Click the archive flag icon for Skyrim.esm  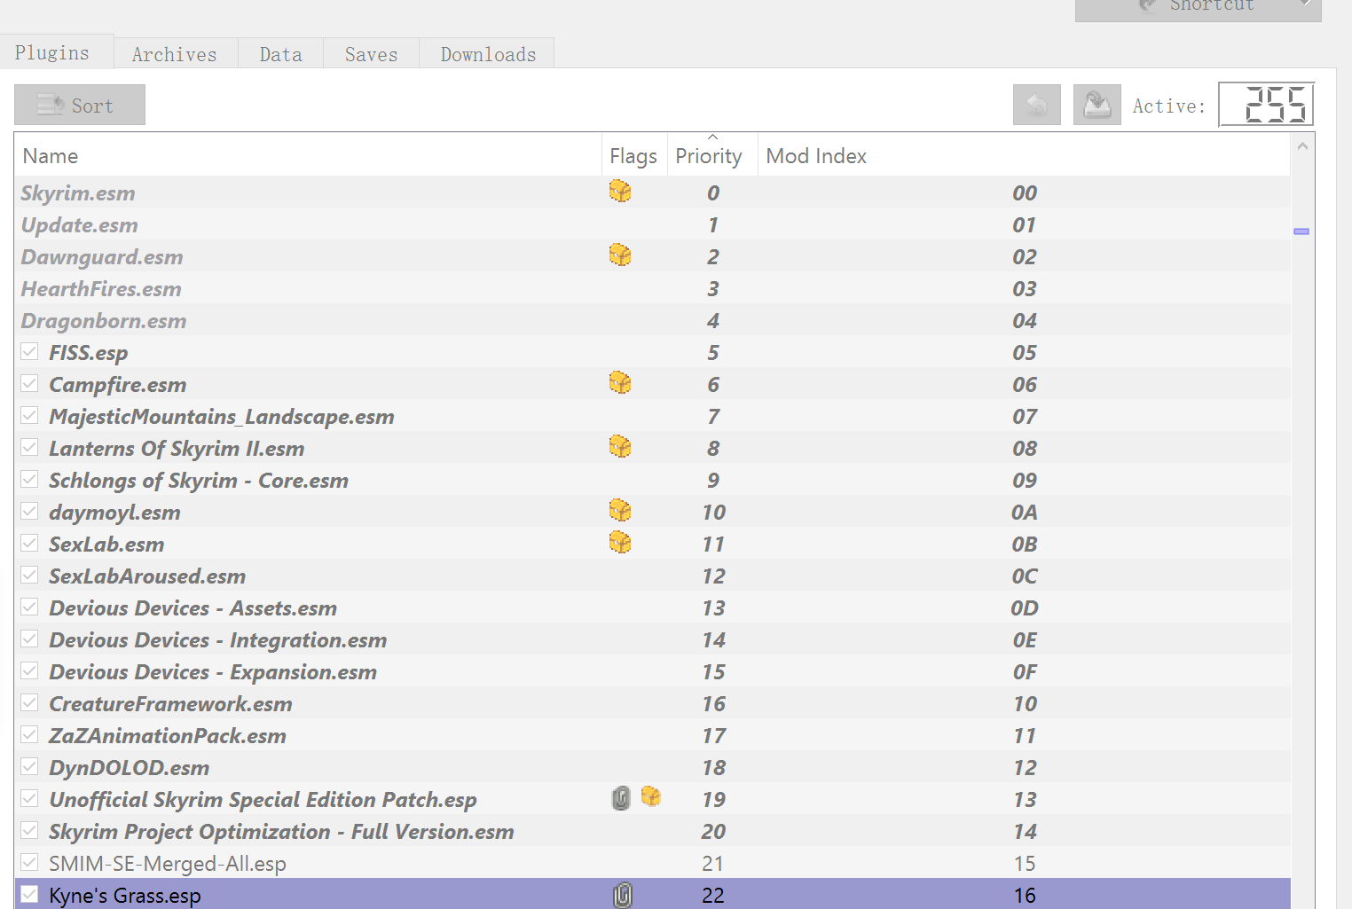[620, 192]
